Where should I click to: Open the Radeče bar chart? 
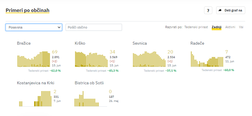(207, 59)
